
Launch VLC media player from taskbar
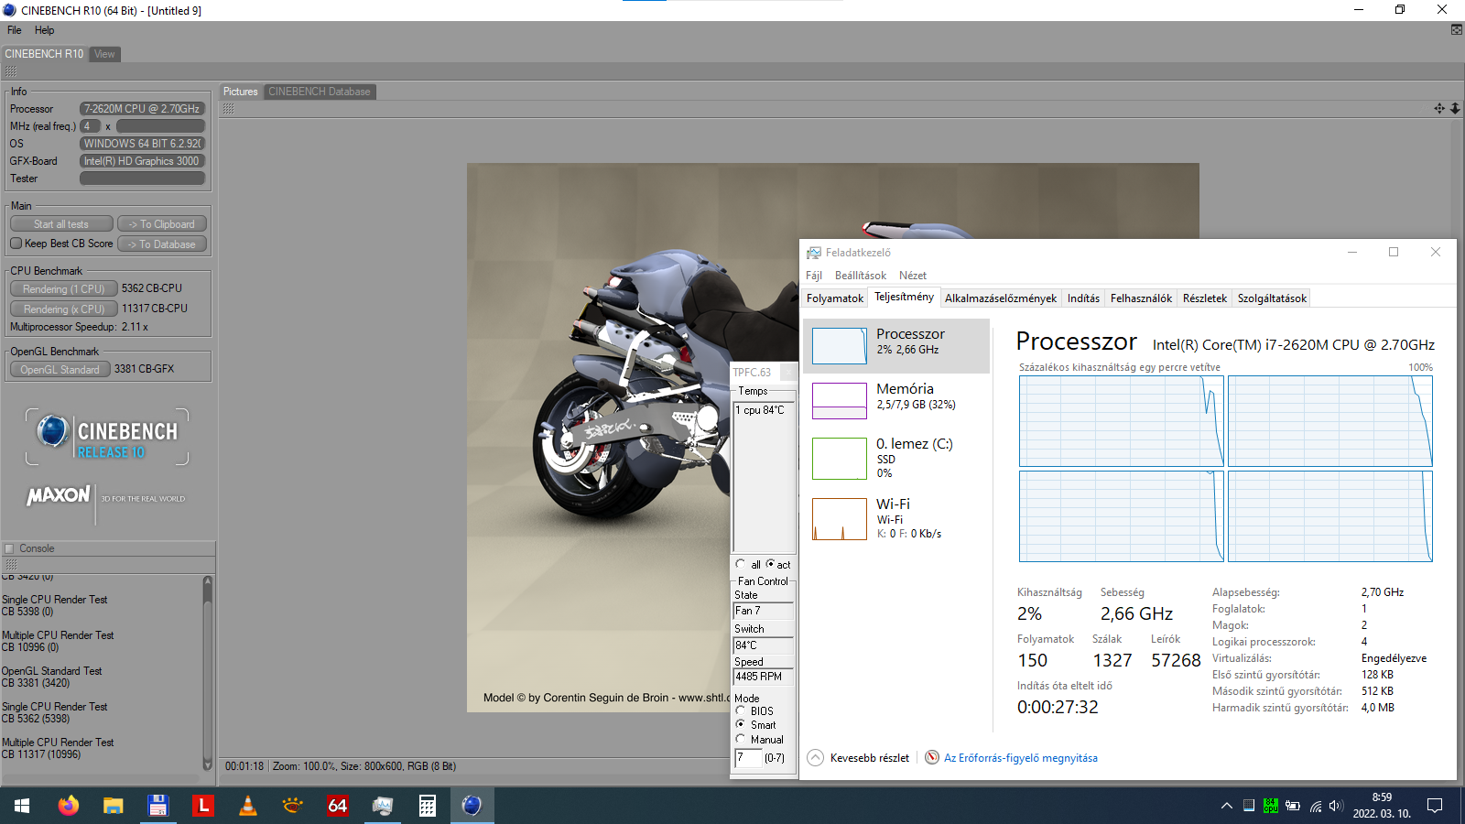pos(247,806)
